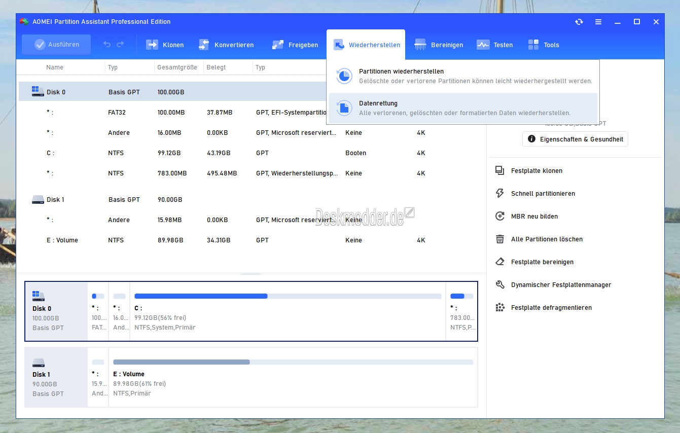Click the Festplatte klonen icon
Viewport: 680px width, 433px height.
pyautogui.click(x=500, y=171)
